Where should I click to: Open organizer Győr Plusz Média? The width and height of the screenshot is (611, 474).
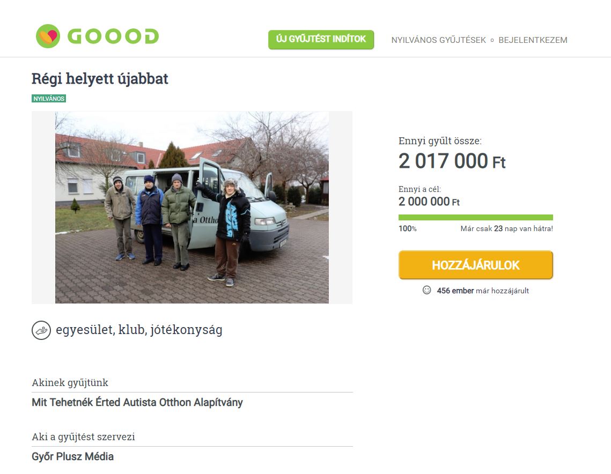72,456
